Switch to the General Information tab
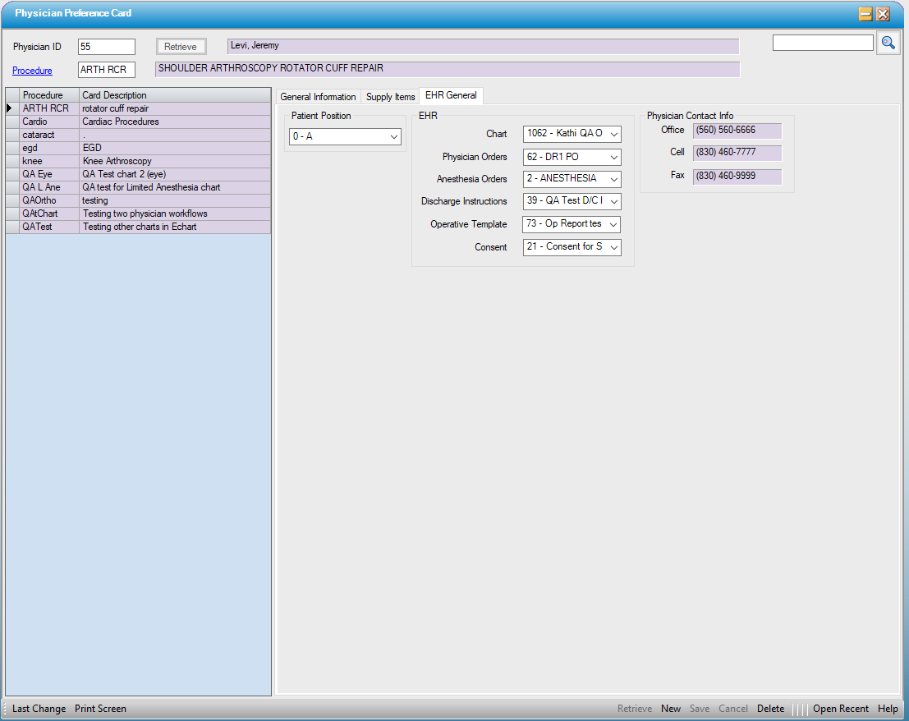The width and height of the screenshot is (909, 721). pyautogui.click(x=318, y=97)
